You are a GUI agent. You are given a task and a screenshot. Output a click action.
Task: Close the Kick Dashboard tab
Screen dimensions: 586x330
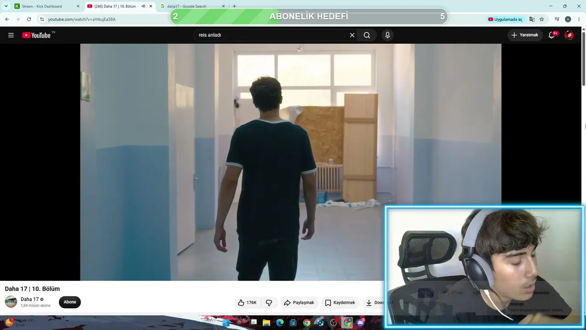point(78,6)
